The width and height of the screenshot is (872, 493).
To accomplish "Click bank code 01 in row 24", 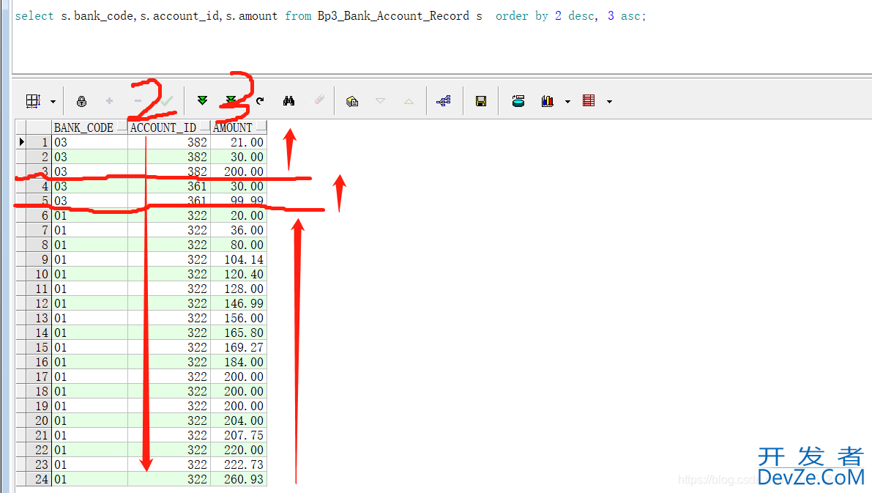I will pos(89,479).
